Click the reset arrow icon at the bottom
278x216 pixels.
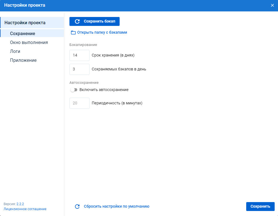[77, 207]
